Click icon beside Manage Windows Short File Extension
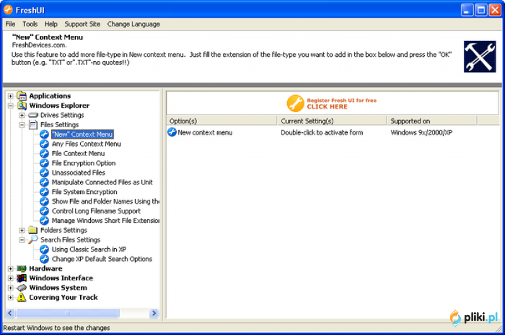 pos(44,220)
